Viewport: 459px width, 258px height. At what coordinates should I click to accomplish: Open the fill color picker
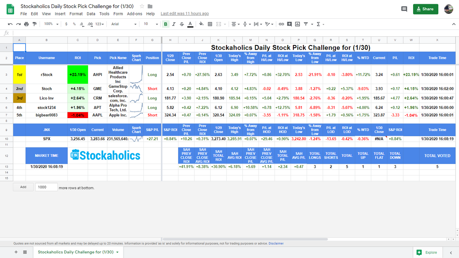click(201, 24)
